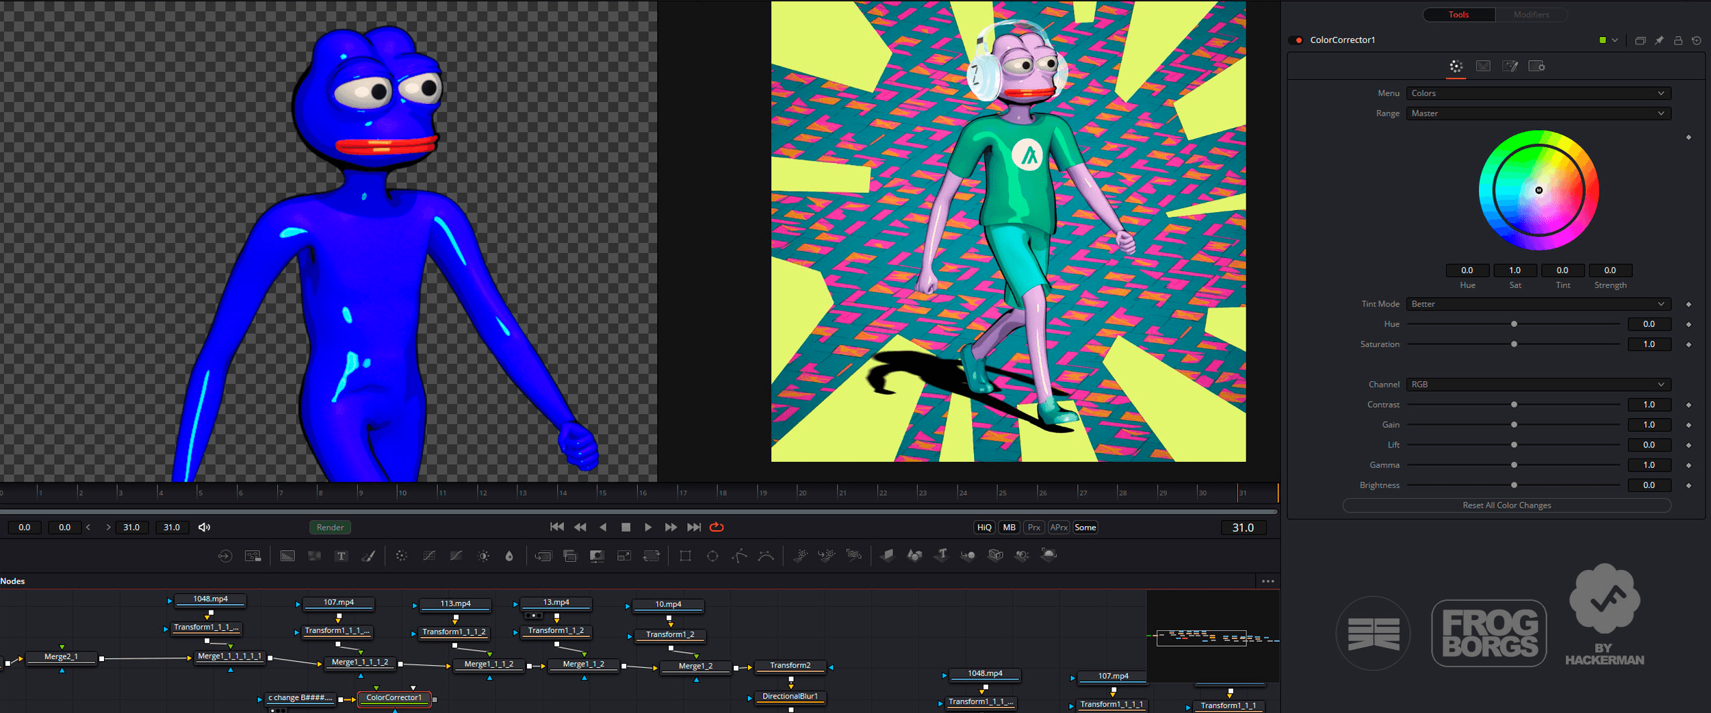Open the Tint Mode dropdown showing Better

click(x=1539, y=304)
